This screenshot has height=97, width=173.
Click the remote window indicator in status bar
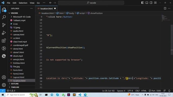3,91
